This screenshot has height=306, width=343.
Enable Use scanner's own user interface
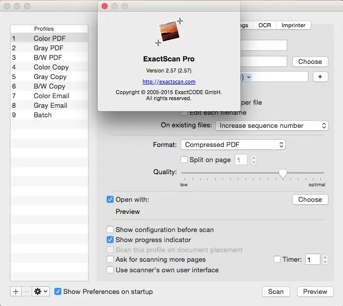coord(110,270)
